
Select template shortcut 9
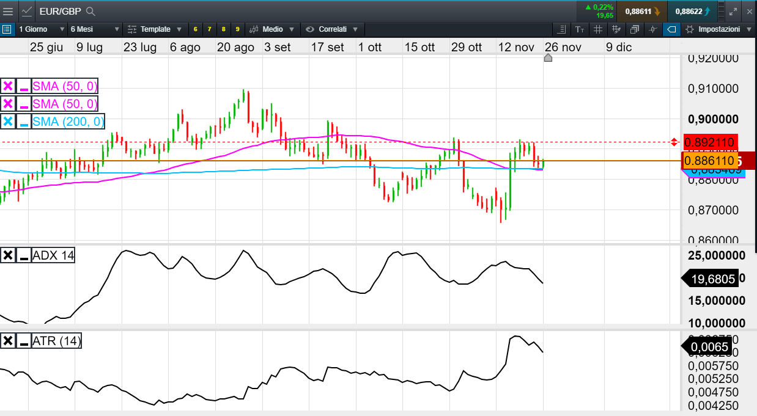(x=237, y=29)
